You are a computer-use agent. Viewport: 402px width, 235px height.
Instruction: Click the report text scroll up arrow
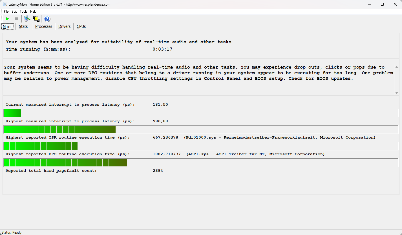(397, 67)
